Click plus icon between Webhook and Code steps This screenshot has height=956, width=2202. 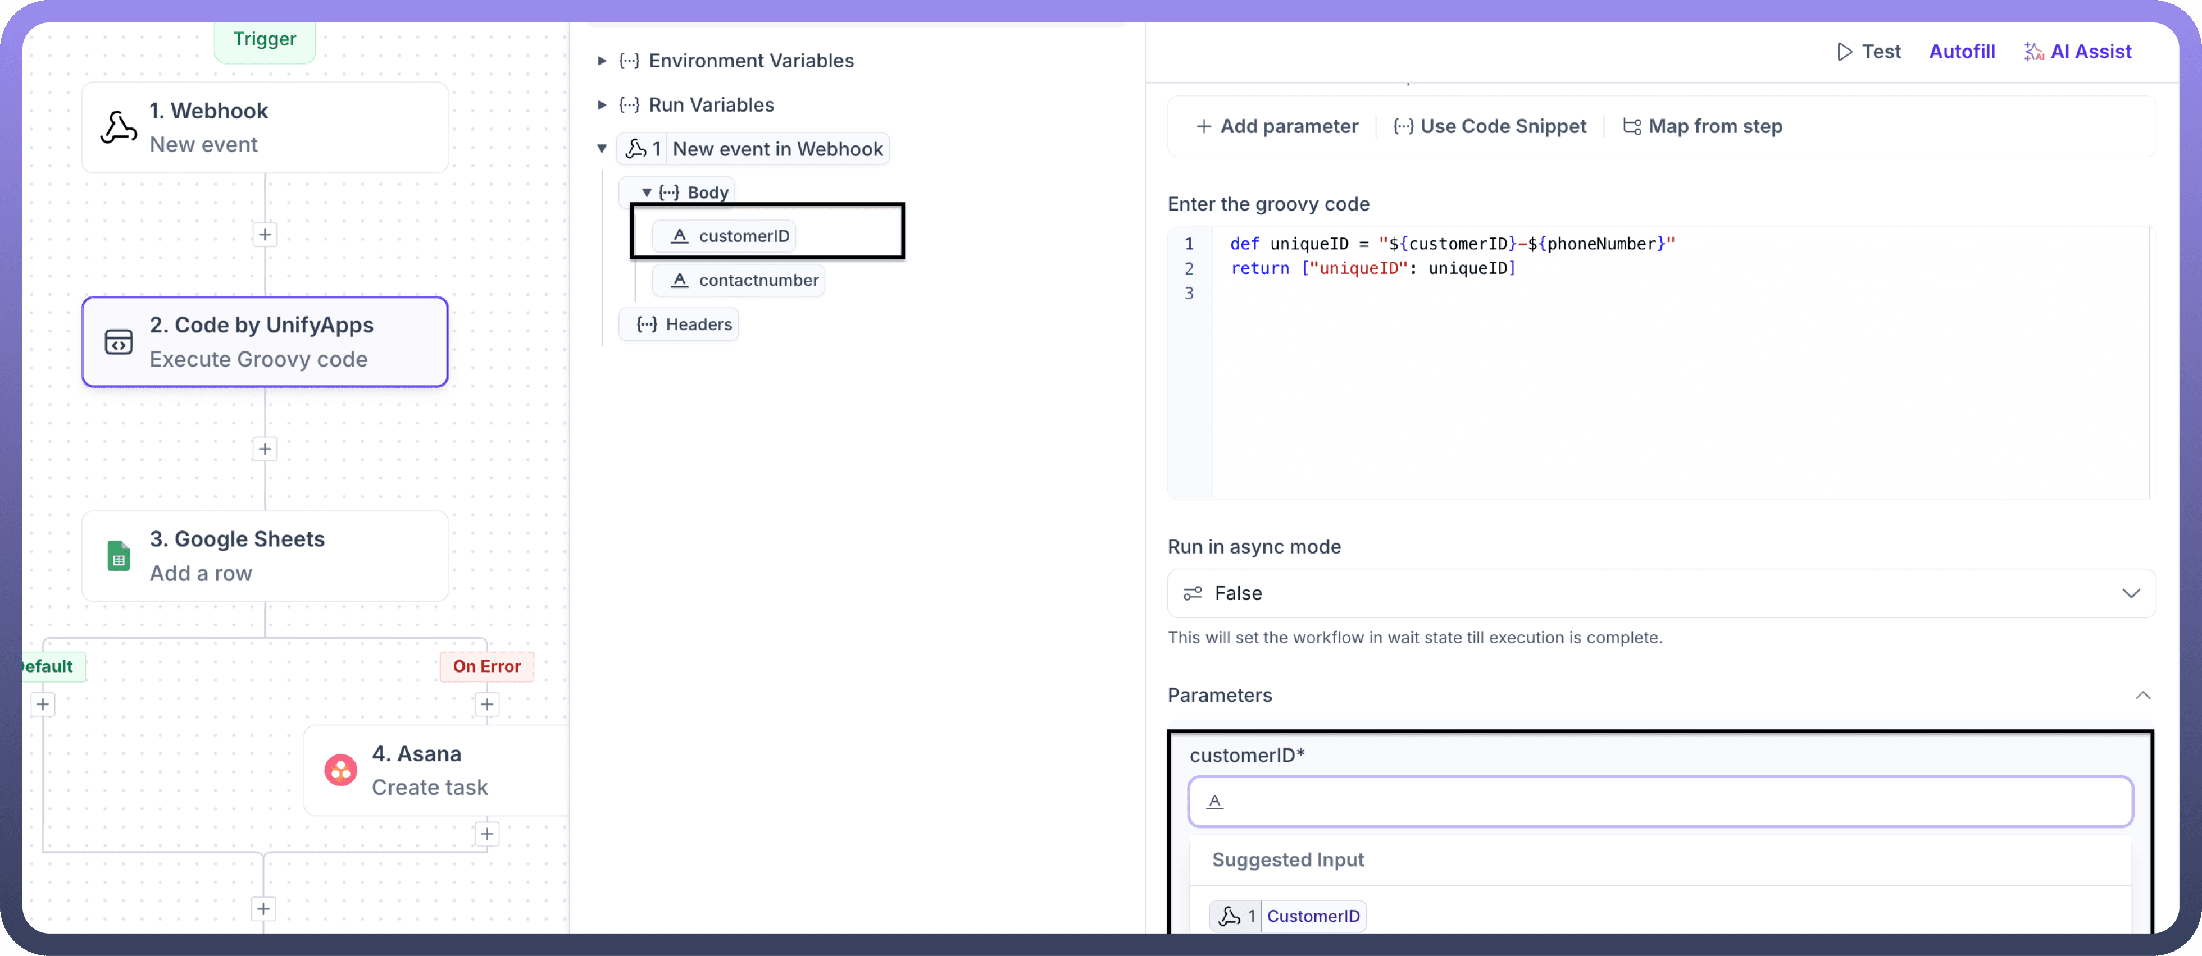click(265, 235)
